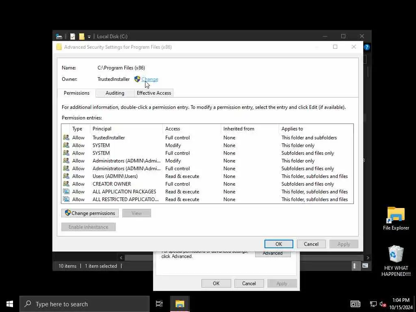Click the Applies to column header
The height and width of the screenshot is (312, 416).
pos(316,129)
